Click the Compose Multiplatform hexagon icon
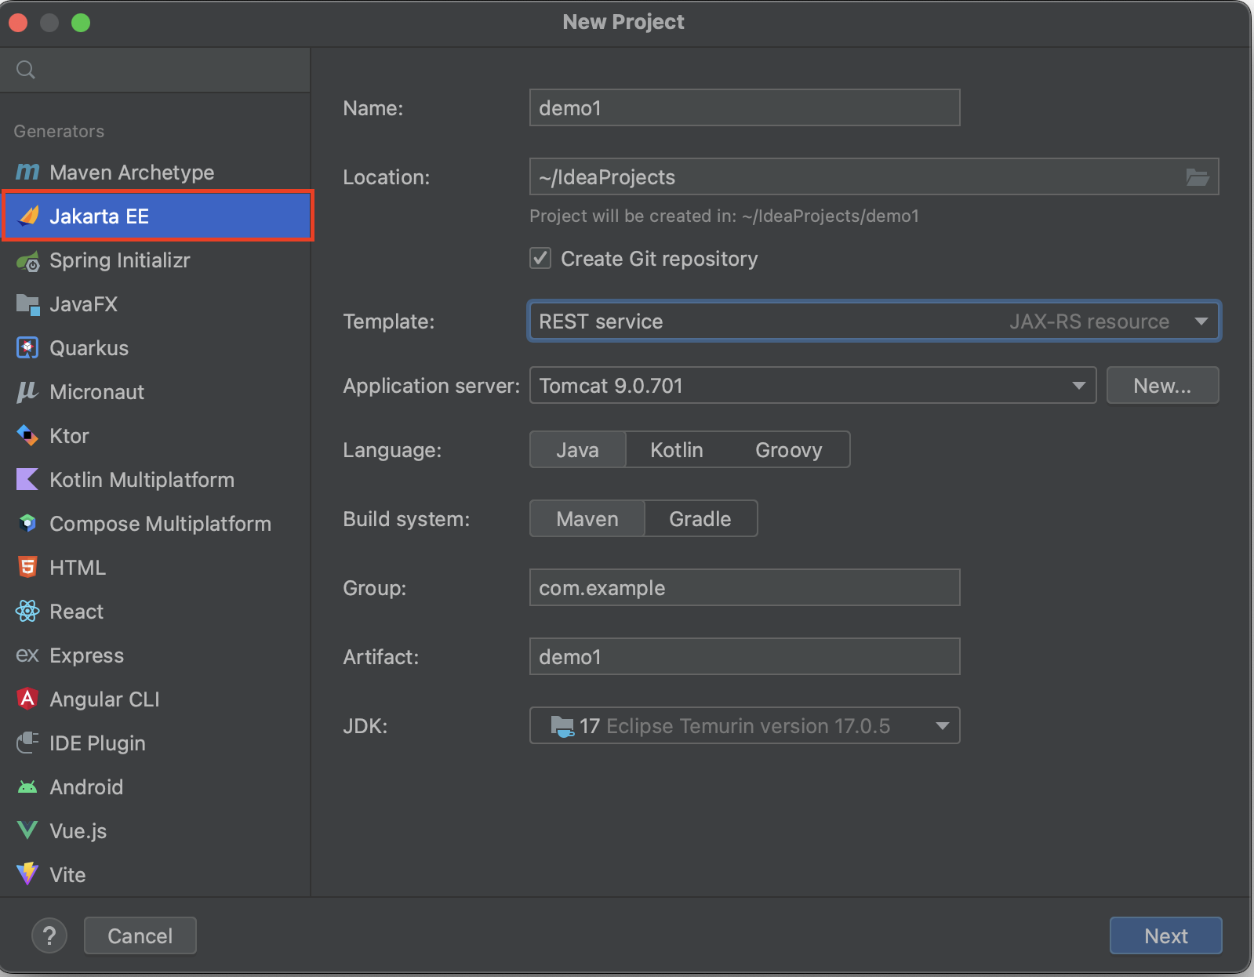The height and width of the screenshot is (977, 1254). tap(27, 523)
